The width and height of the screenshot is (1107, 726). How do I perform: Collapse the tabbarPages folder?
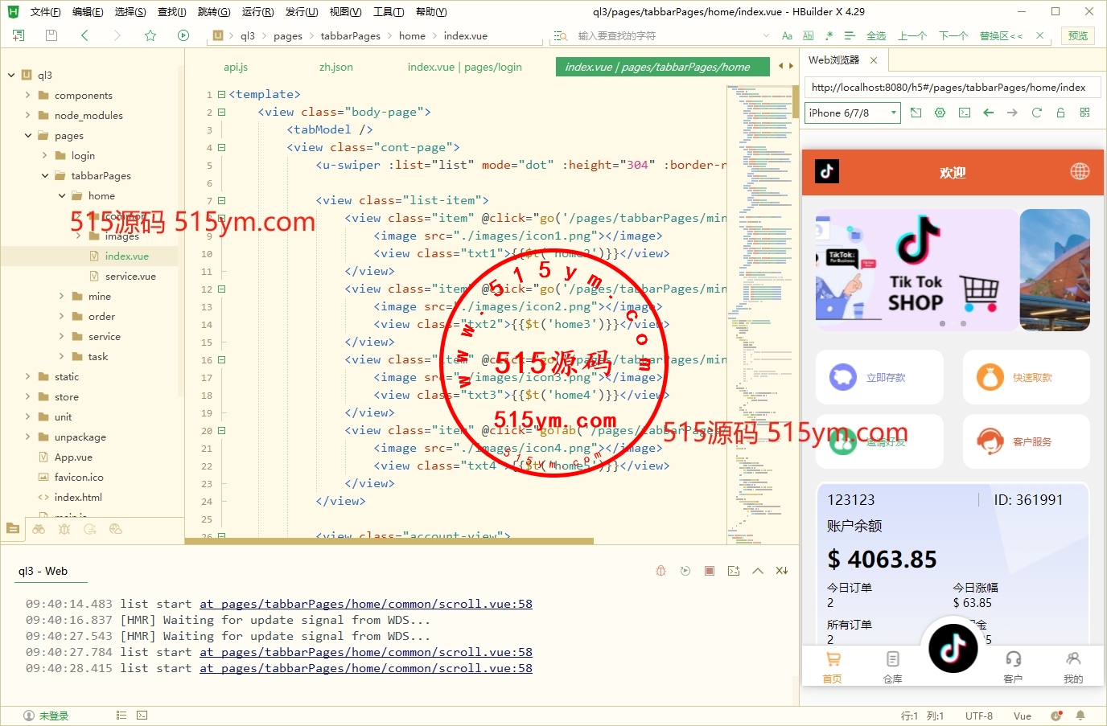45,175
